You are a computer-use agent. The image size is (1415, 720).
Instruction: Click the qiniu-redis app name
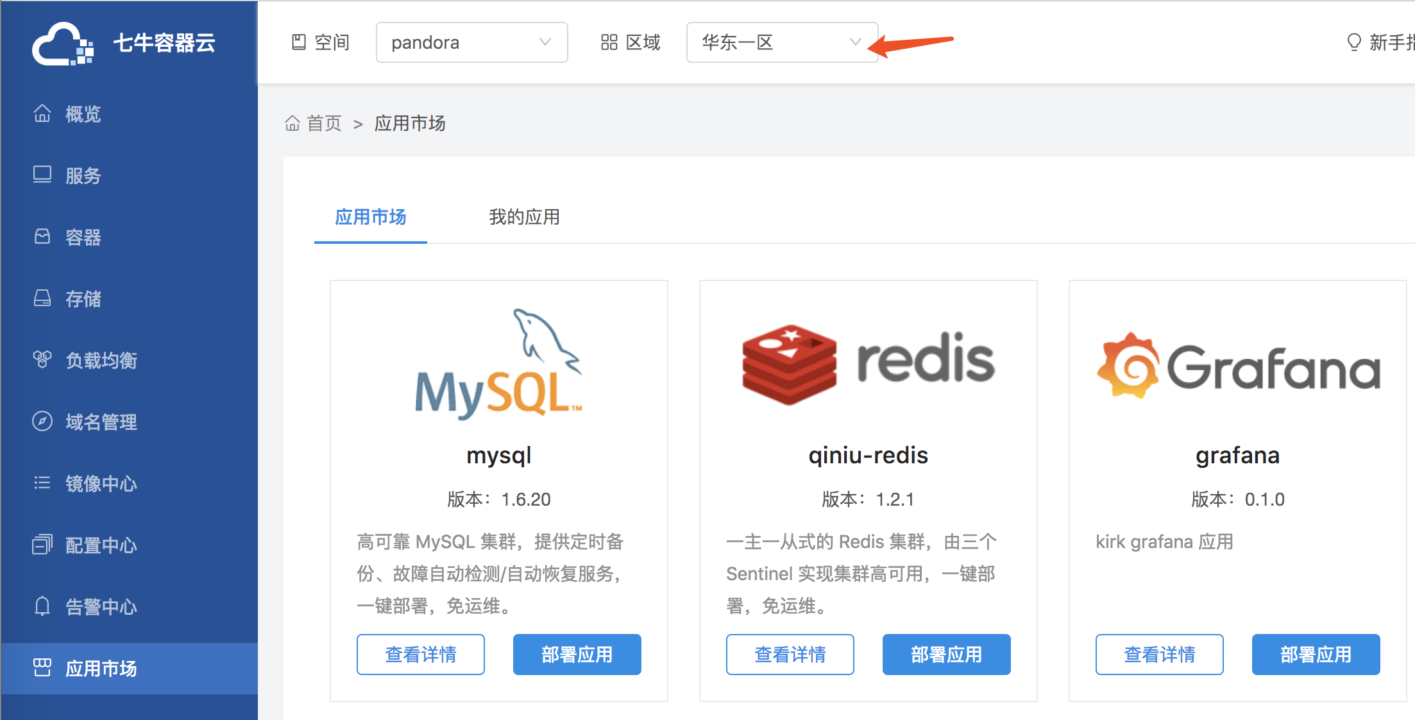(868, 456)
